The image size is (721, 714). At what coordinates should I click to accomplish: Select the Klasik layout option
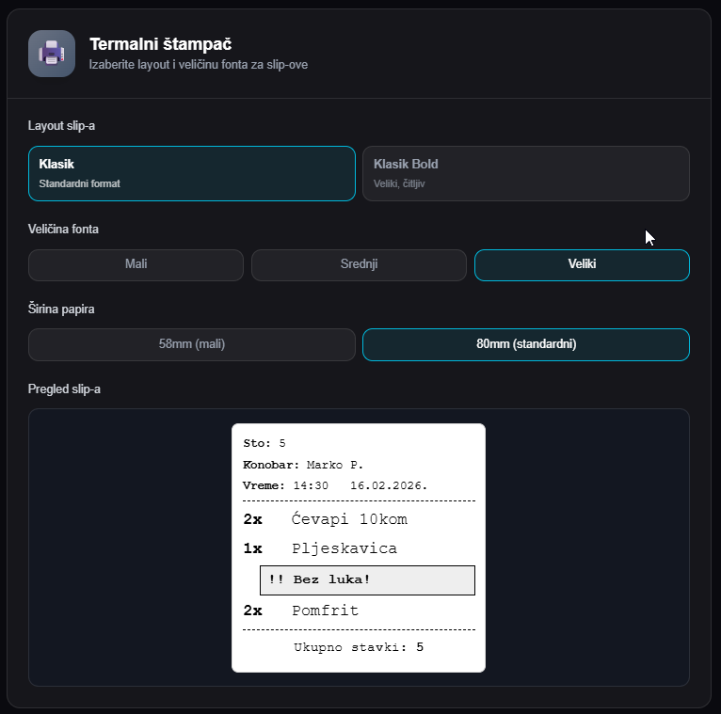(x=192, y=174)
